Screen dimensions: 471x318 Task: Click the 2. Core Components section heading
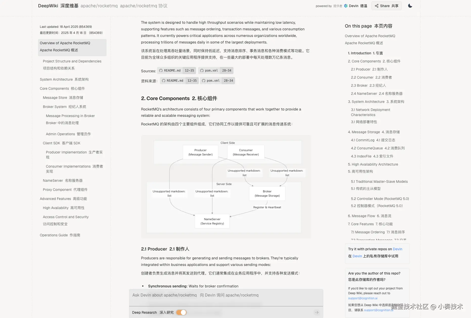179,98
